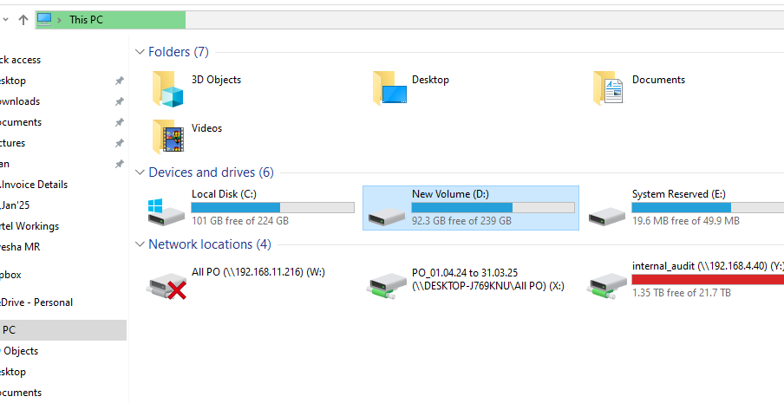
Task: Unpin Documents using its quick access pin
Action: click(x=119, y=122)
